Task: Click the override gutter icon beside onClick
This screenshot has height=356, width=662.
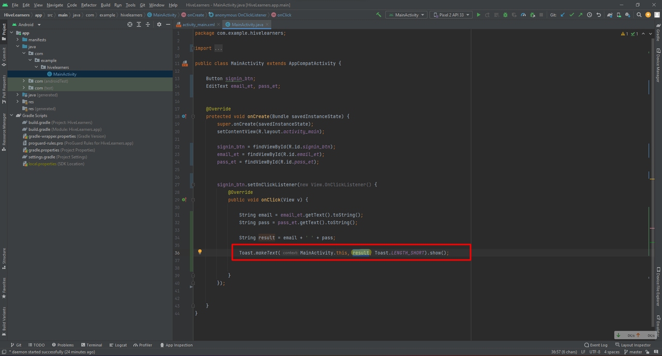Action: pos(184,199)
